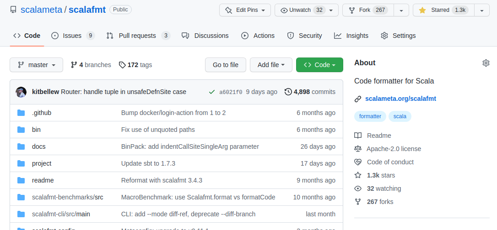Screen dimensions: 497x230
Task: Open the star lists dropdown arrow
Action: 482,10
